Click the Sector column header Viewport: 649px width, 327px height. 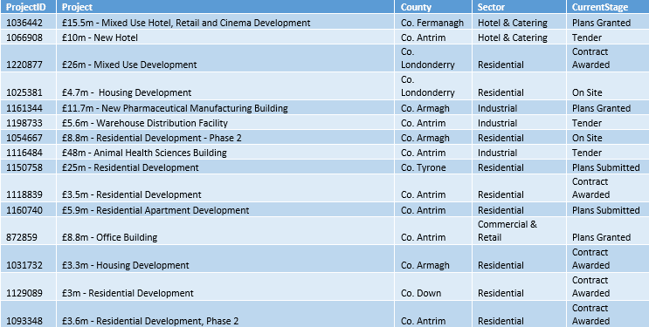[519, 7]
